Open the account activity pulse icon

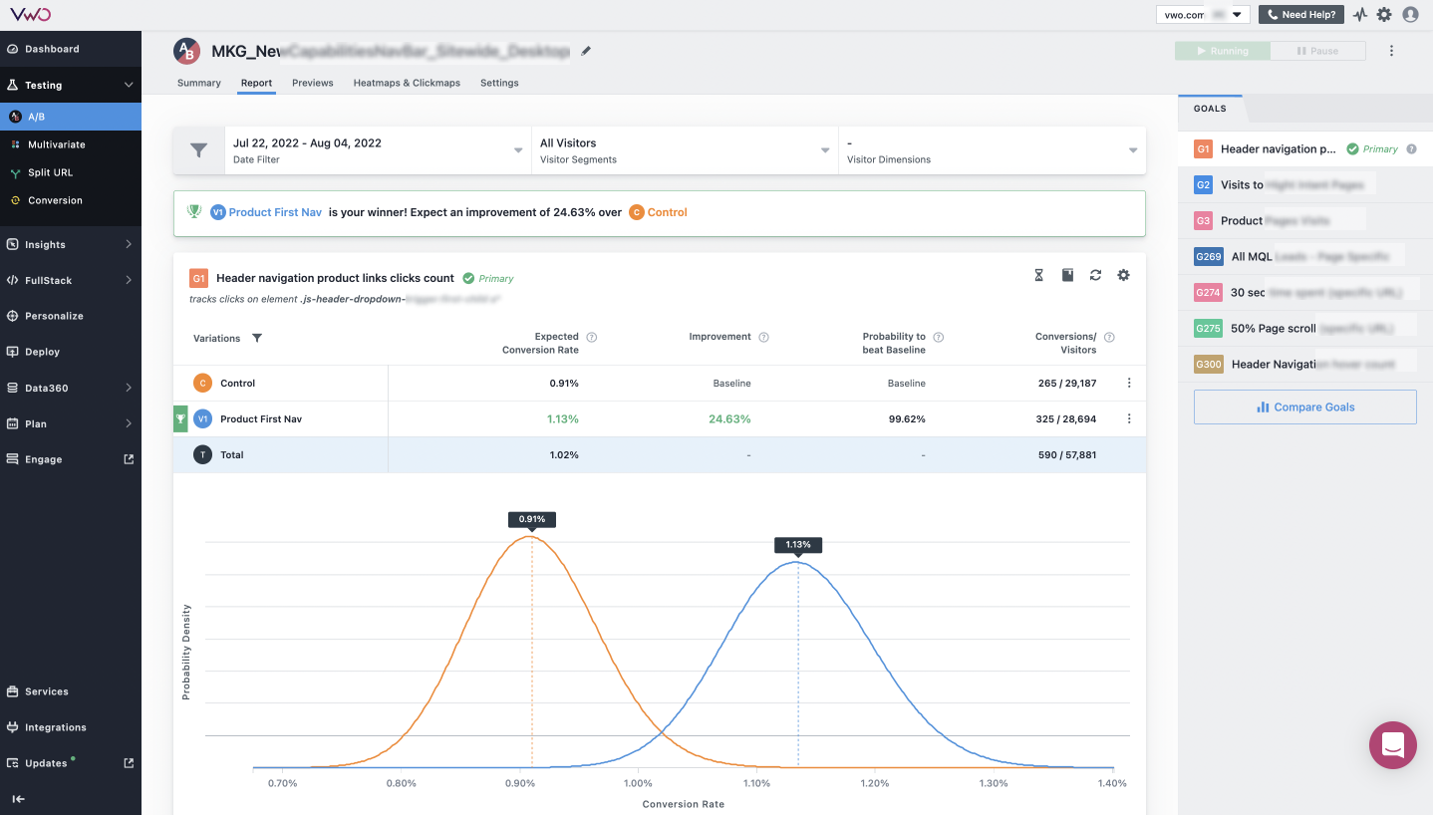click(1359, 14)
